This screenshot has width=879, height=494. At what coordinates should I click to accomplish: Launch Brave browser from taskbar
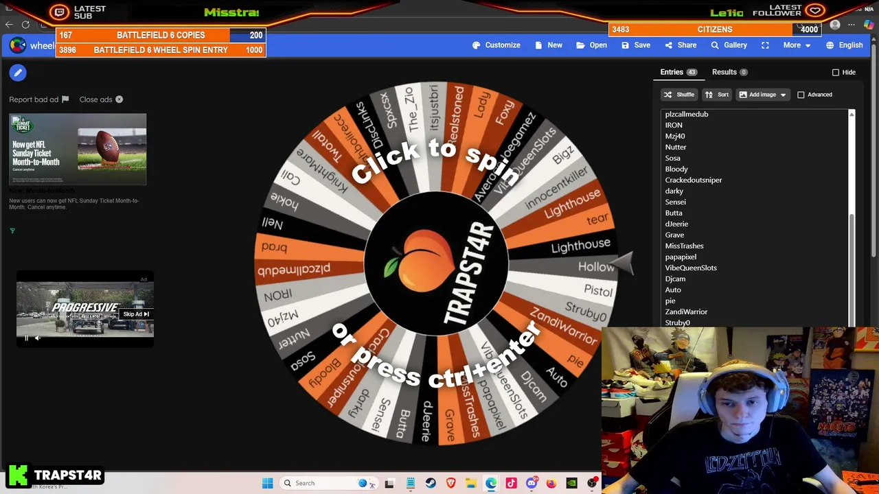451,483
